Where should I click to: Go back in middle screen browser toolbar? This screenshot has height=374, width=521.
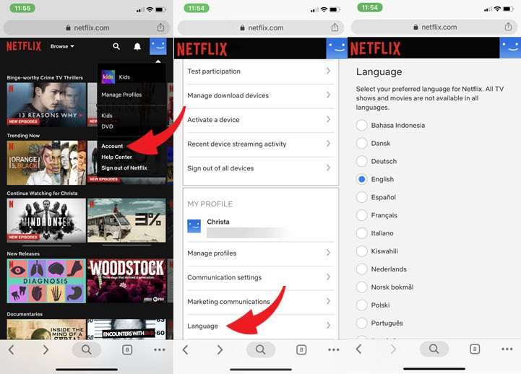[186, 349]
